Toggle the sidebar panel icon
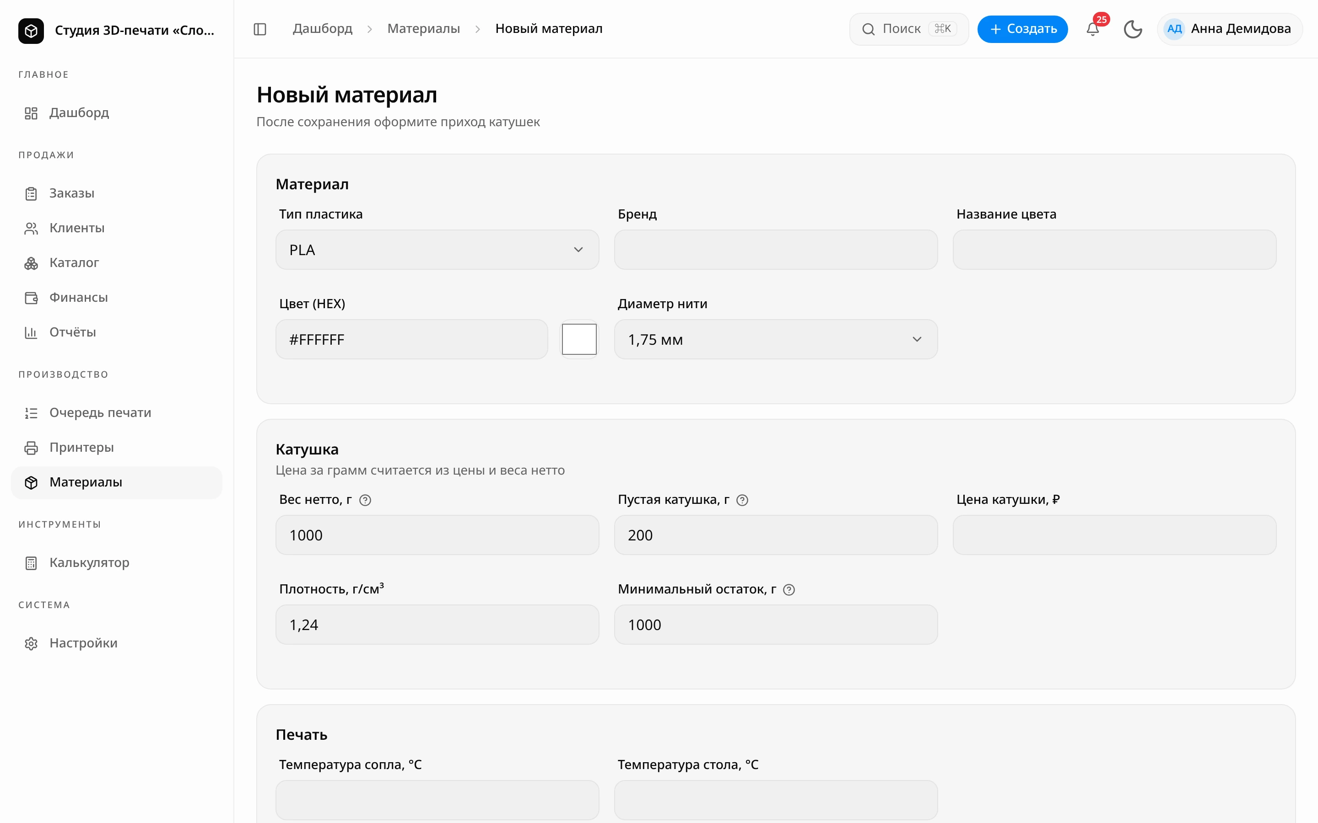The height and width of the screenshot is (823, 1318). tap(260, 29)
